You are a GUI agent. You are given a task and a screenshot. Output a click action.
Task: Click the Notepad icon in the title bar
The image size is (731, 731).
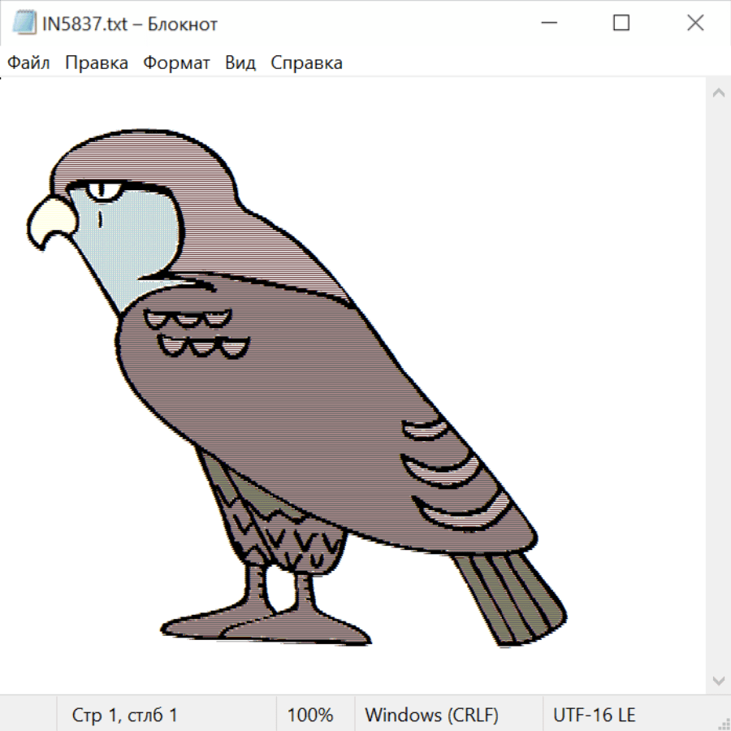tap(24, 24)
